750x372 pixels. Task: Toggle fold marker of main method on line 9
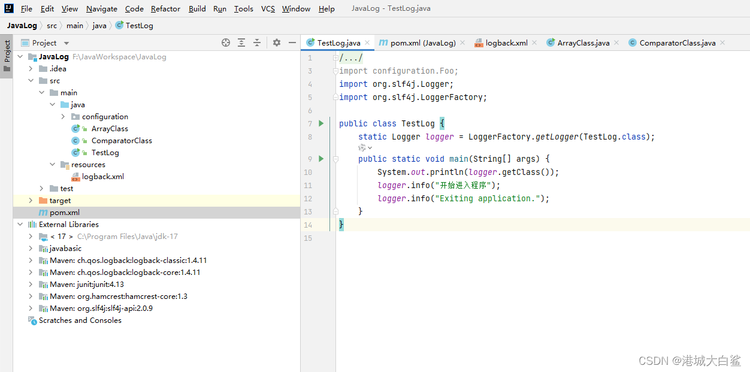pyautogui.click(x=335, y=159)
